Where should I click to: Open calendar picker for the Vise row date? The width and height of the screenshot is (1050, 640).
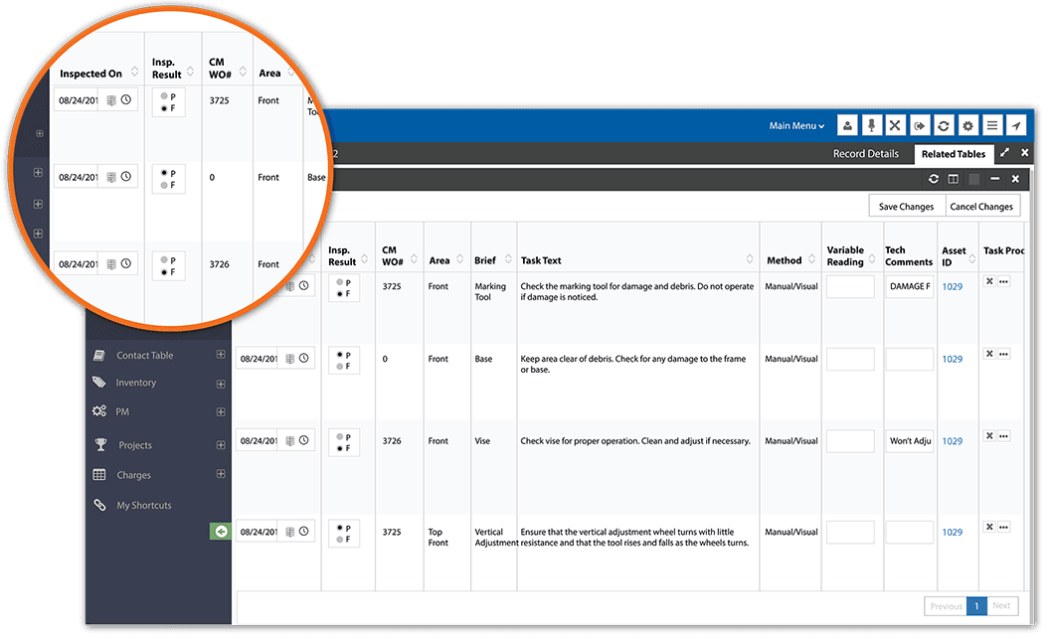(290, 441)
